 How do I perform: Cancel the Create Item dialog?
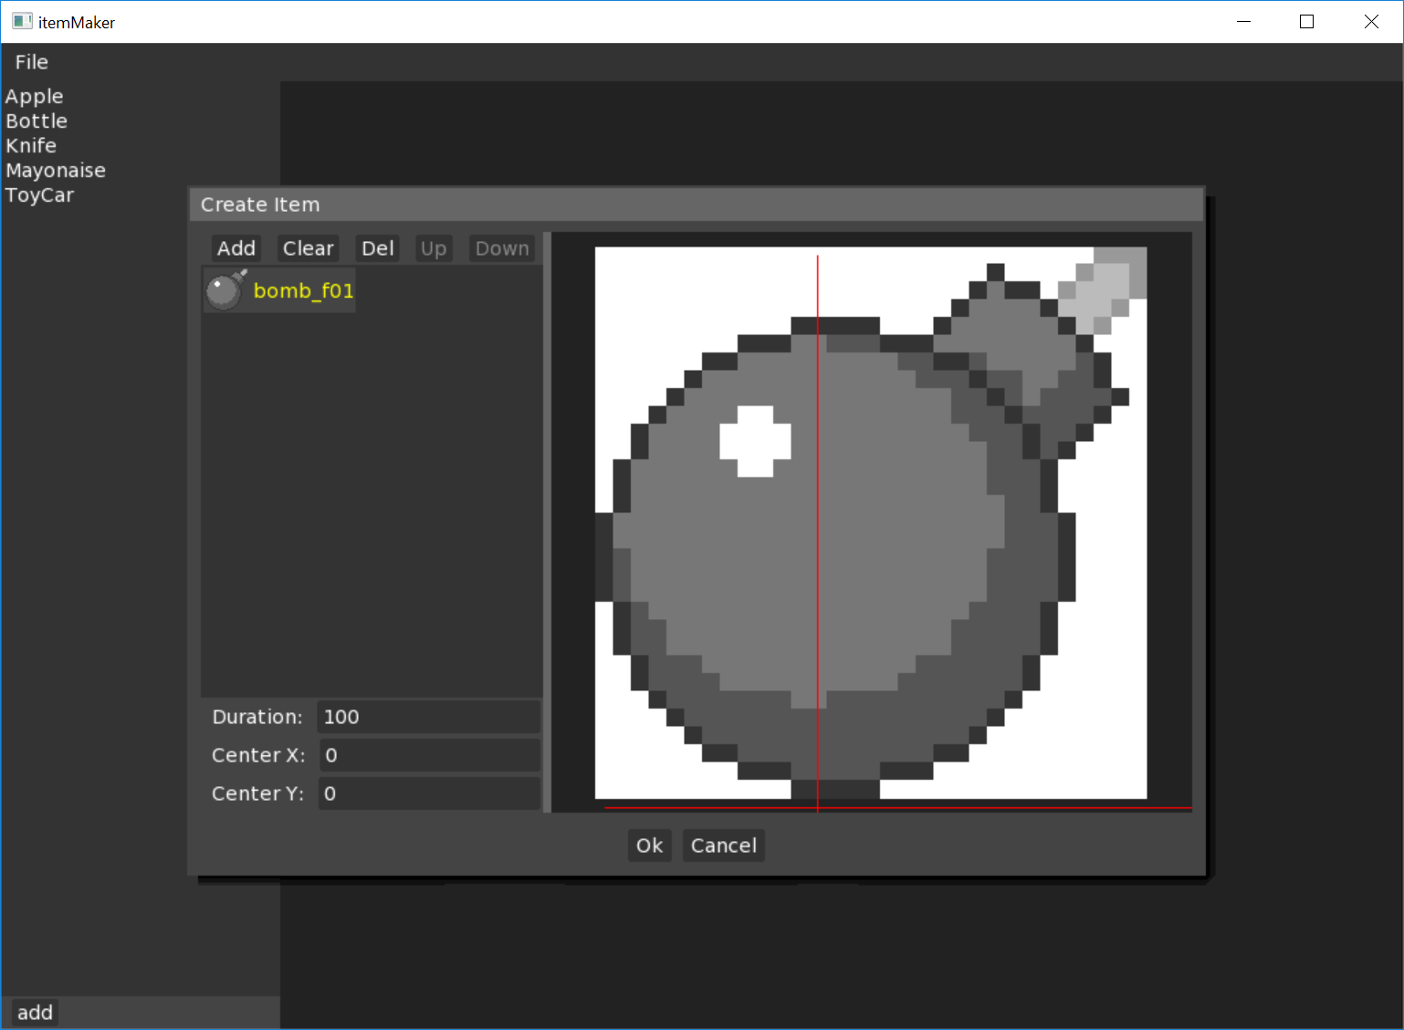[x=723, y=846]
